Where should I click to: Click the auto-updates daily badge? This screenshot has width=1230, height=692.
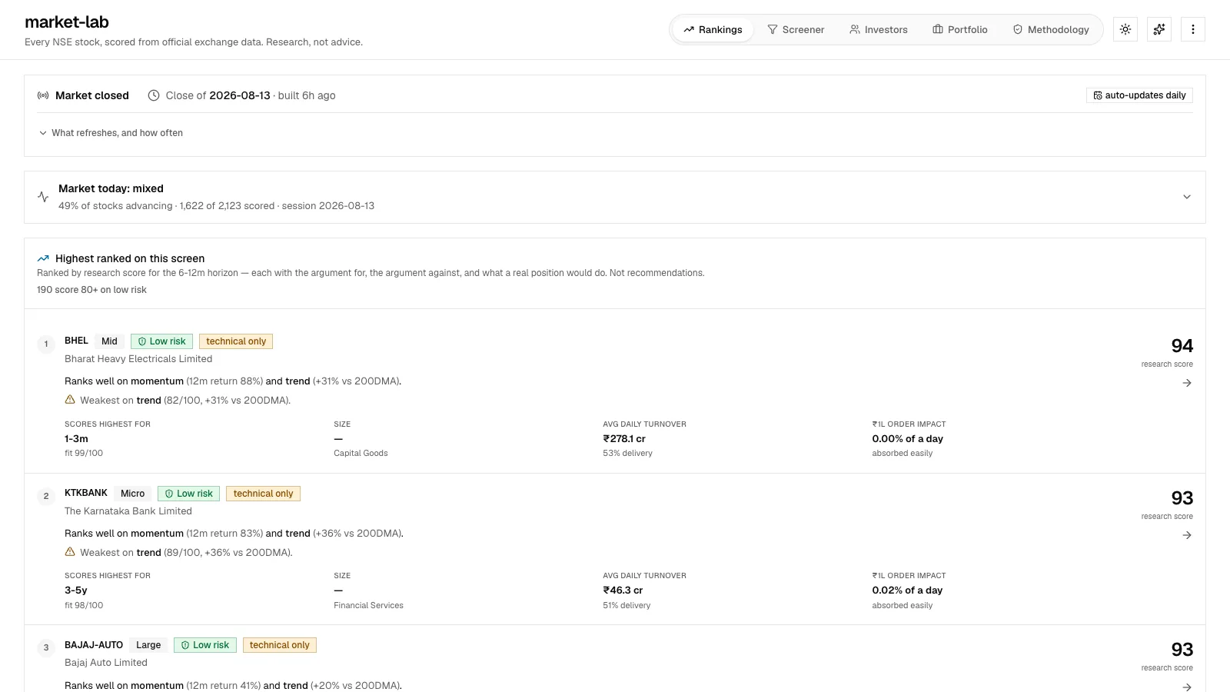click(1139, 95)
